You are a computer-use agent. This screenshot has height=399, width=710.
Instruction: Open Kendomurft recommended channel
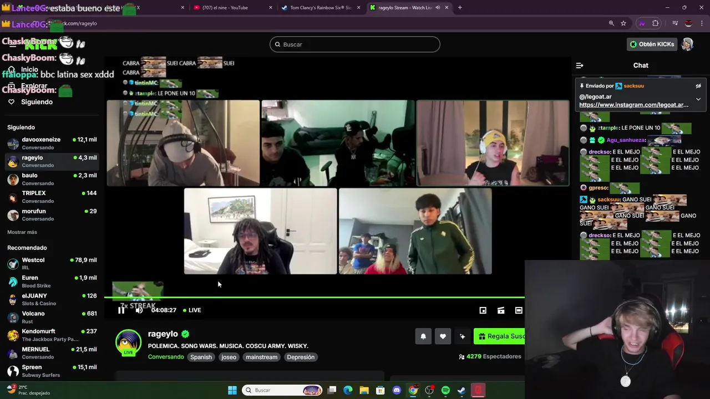click(52, 335)
